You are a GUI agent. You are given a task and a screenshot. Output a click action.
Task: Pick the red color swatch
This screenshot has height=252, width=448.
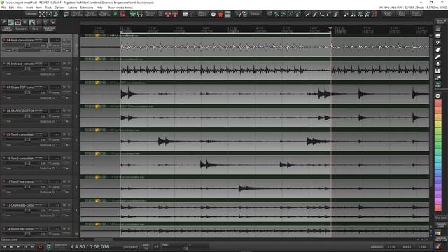click(438, 103)
